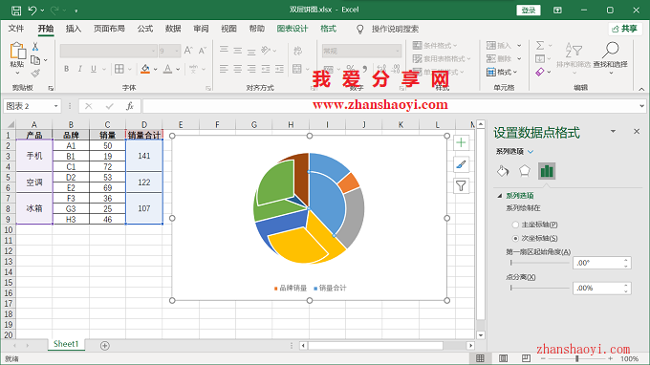This screenshot has width=650, height=365.
Task: Switch to the chart Format tab
Action: (328, 29)
